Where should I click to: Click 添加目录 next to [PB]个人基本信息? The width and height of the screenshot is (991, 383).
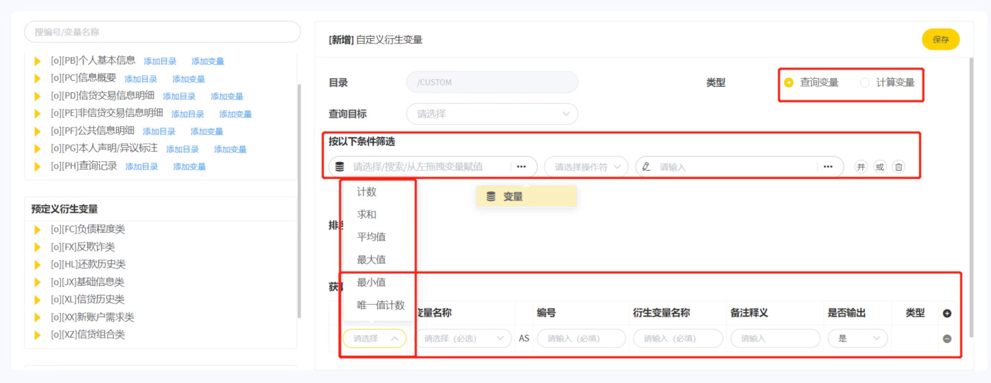click(x=160, y=62)
